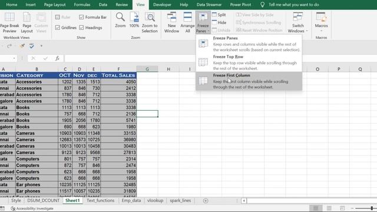Click cell with value 33153
The height and width of the screenshot is (212, 377).
click(x=118, y=134)
